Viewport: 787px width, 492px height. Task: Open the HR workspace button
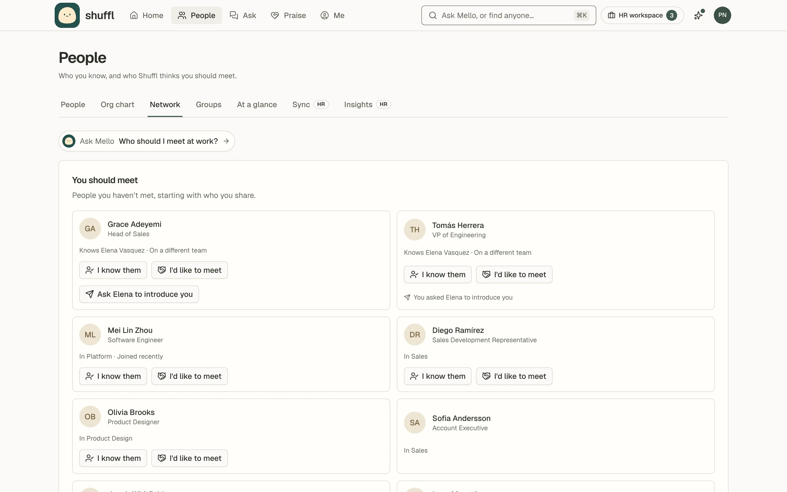point(642,15)
